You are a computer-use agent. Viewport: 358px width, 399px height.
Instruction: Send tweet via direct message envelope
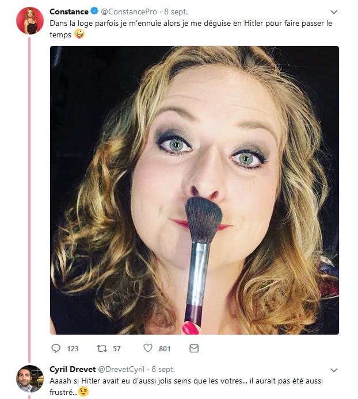(x=194, y=348)
